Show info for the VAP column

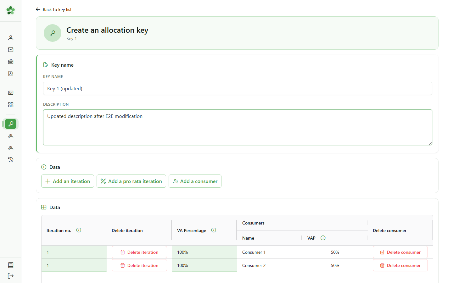[323, 238]
